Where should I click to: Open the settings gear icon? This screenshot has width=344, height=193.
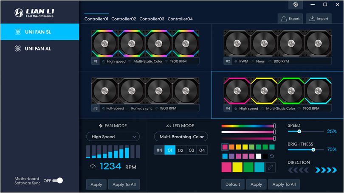296,5
